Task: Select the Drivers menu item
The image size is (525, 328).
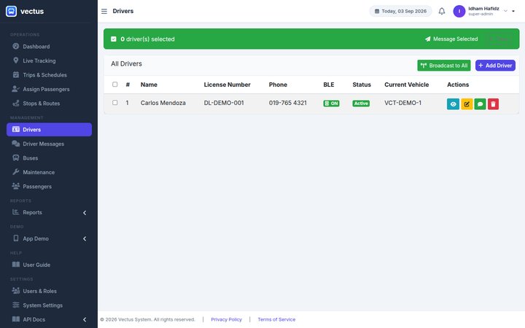Action: (49, 130)
